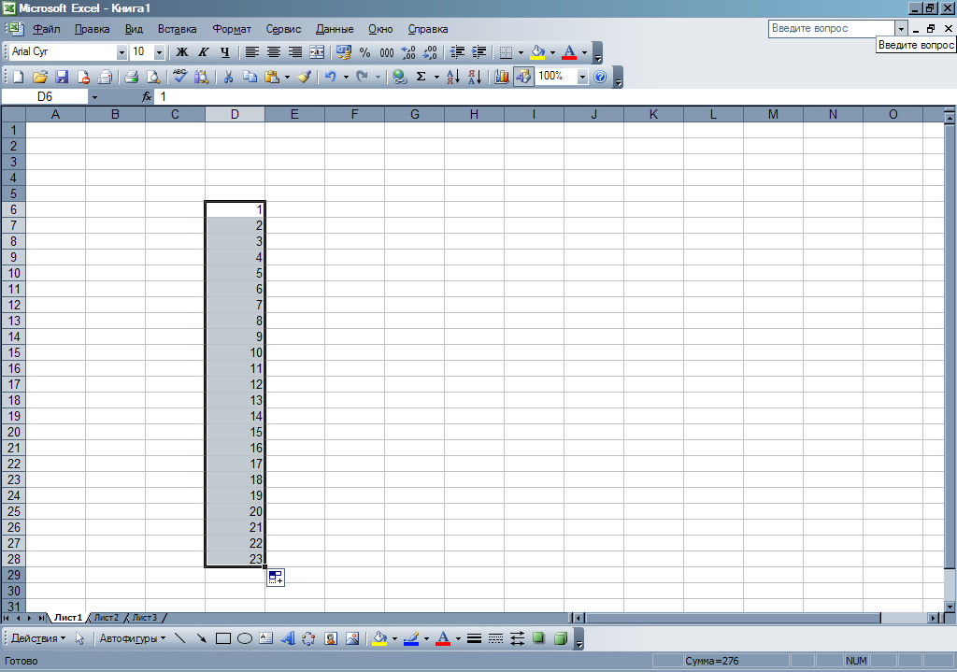Paste from clipboard
The height and width of the screenshot is (672, 957).
[x=272, y=77]
